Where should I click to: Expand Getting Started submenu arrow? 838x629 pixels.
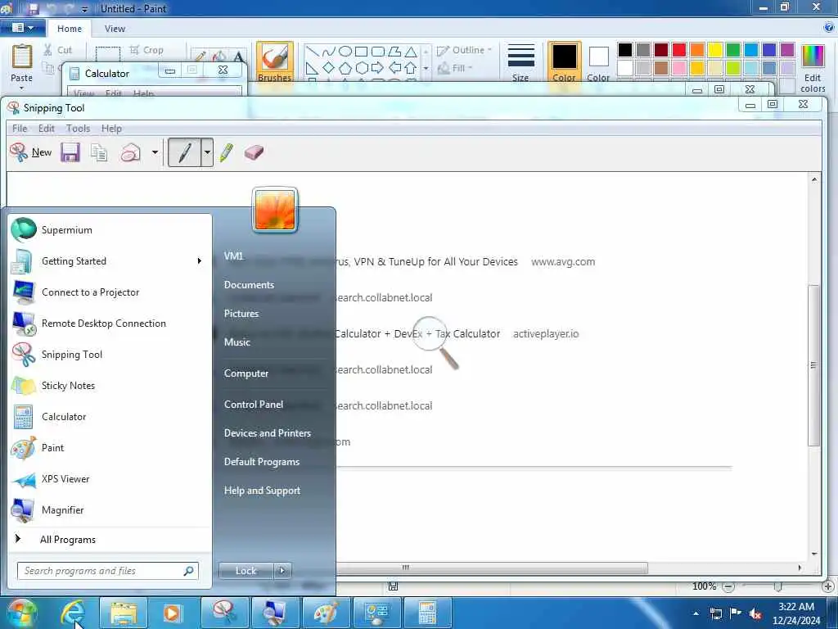(x=200, y=261)
